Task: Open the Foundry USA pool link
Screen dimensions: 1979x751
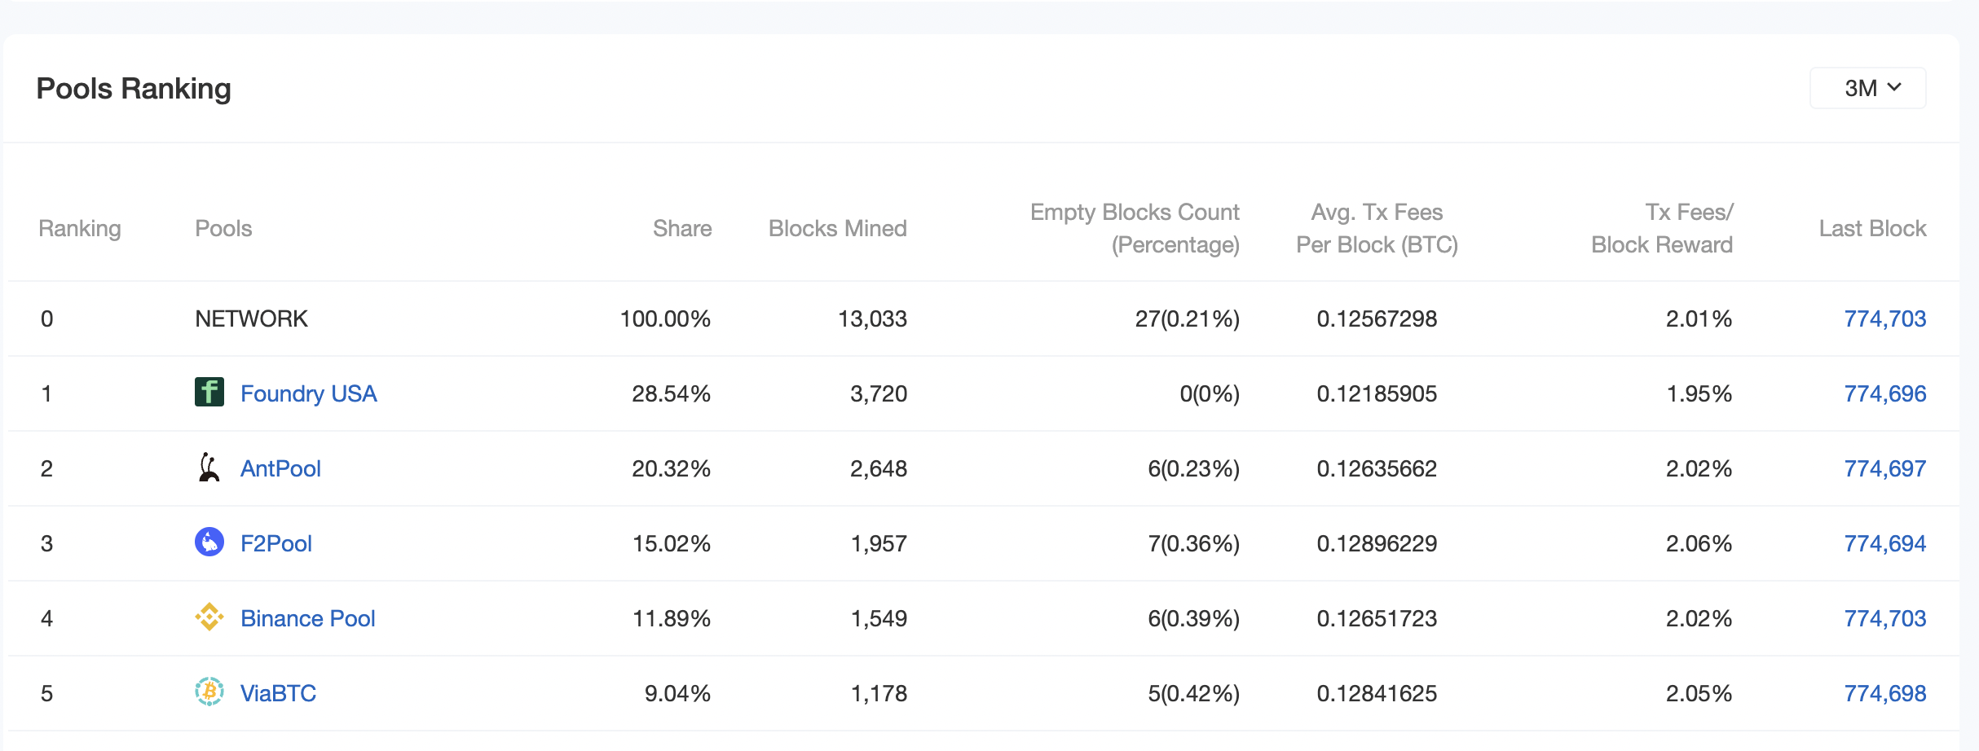Action: [x=308, y=394]
